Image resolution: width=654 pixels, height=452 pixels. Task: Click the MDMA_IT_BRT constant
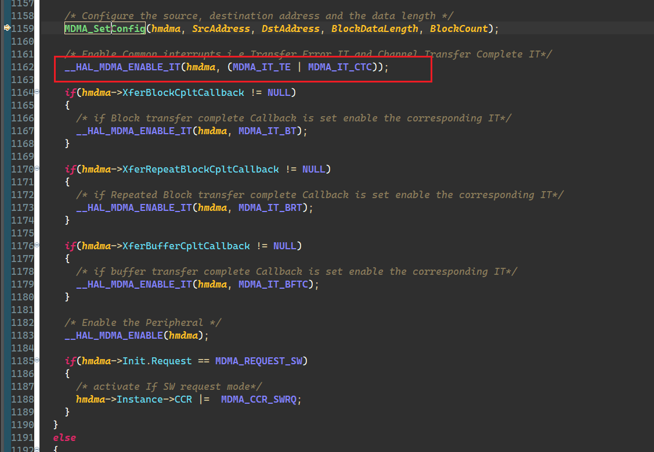pos(270,207)
